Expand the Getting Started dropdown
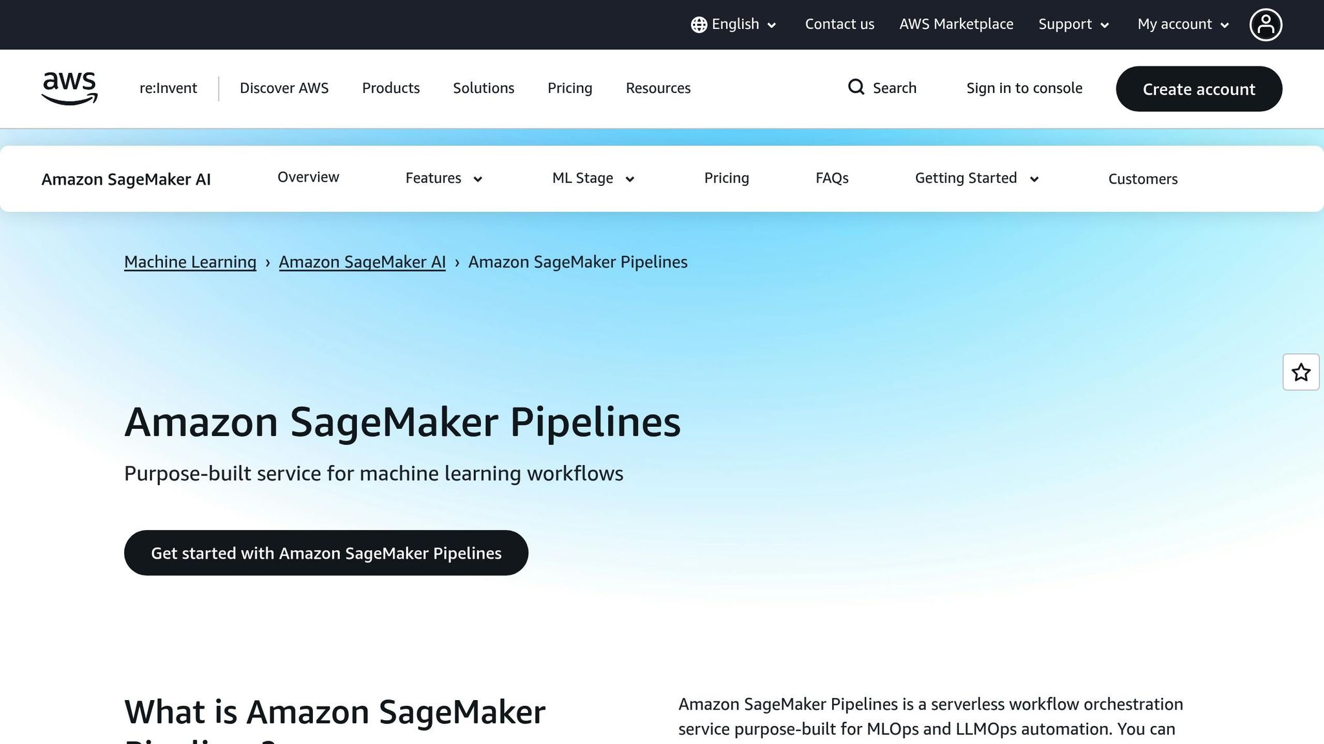 [976, 178]
